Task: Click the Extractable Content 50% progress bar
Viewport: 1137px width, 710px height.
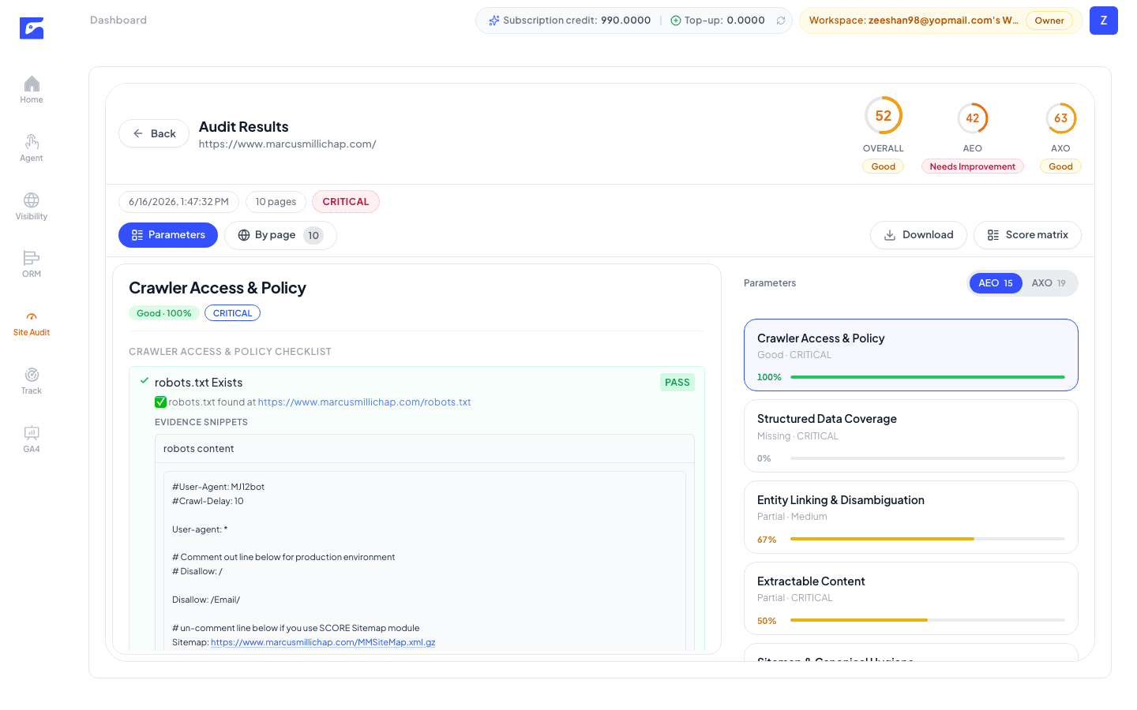Action: click(928, 620)
